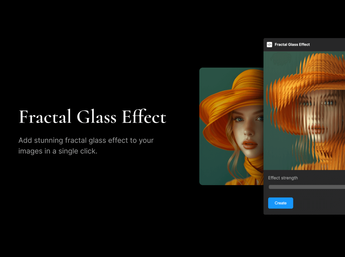
Task: Click the orange hat in original photo
Action: tap(233, 91)
